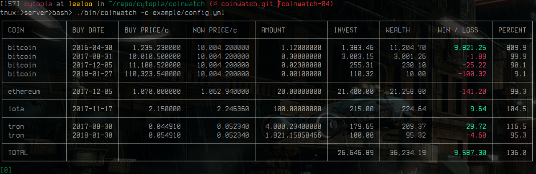Screen dimensions: 536x174
Task: Click the red loss value -141.20
Action: 472,91
